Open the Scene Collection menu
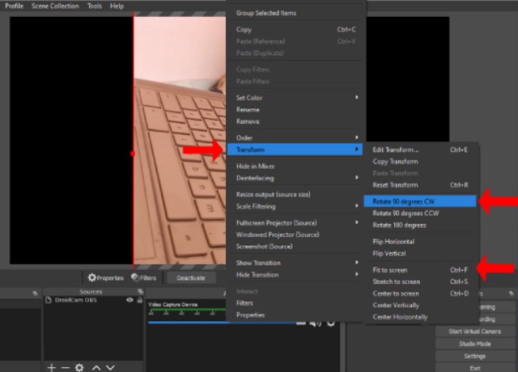Image resolution: width=518 pixels, height=372 pixels. (x=55, y=6)
